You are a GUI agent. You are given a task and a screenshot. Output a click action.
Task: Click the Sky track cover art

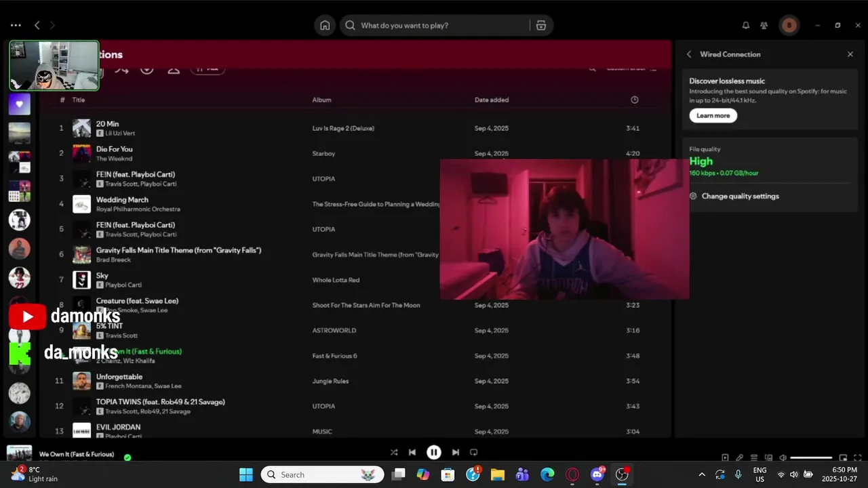tap(81, 280)
